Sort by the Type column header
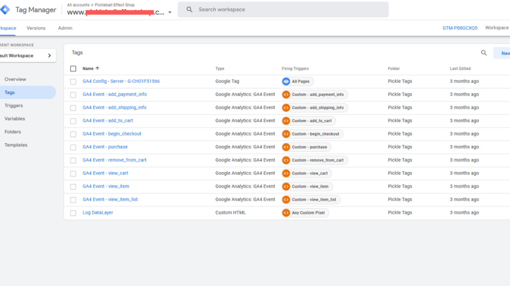The width and height of the screenshot is (510, 286). [x=220, y=69]
